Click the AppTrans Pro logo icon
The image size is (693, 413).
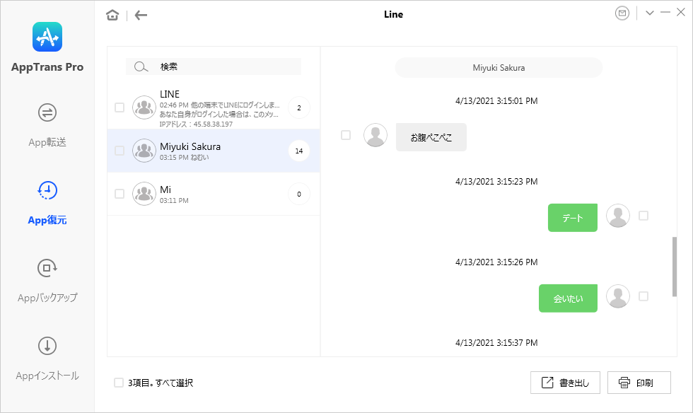pyautogui.click(x=47, y=37)
